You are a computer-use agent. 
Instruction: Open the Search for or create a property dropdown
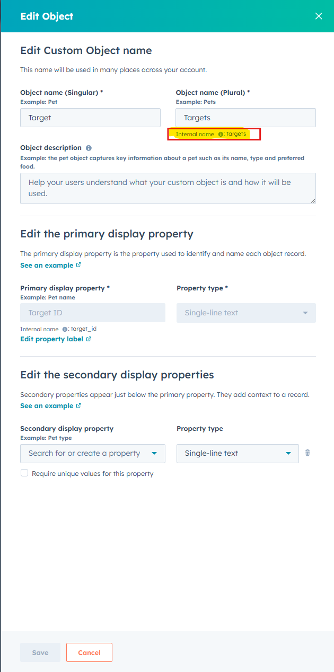pyautogui.click(x=93, y=454)
